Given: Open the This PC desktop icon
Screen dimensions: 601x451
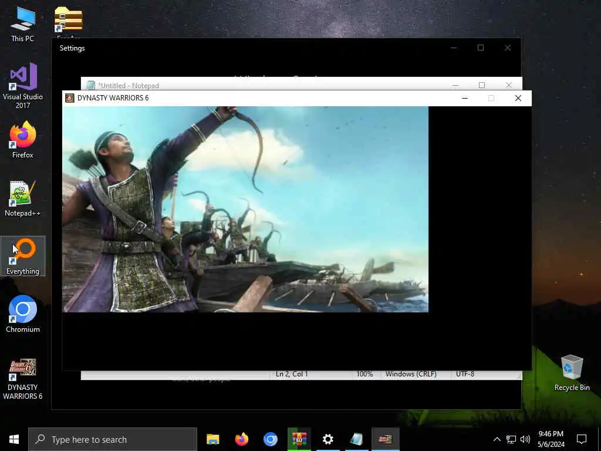Looking at the screenshot, I should tap(23, 23).
